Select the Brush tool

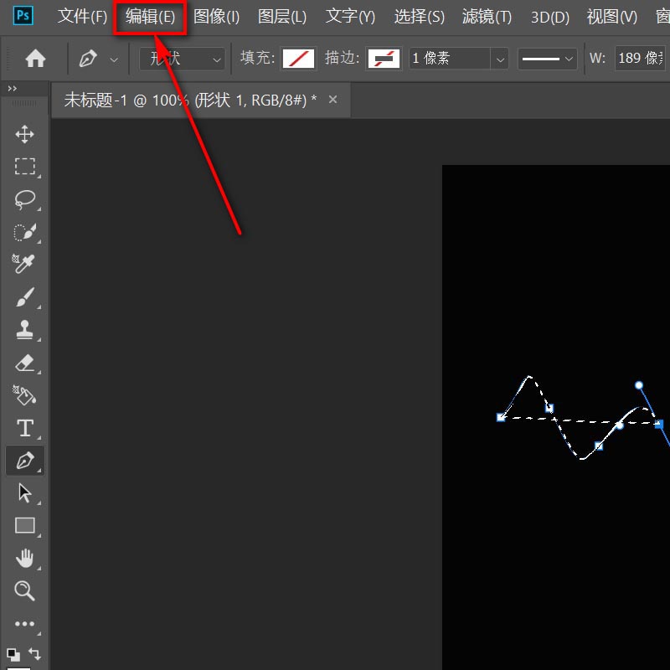24,297
